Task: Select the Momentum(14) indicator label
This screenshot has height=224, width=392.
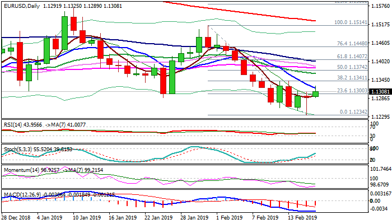Action: click(20, 169)
